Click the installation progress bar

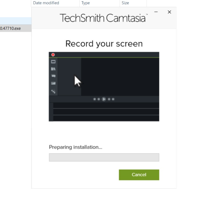click(x=104, y=157)
